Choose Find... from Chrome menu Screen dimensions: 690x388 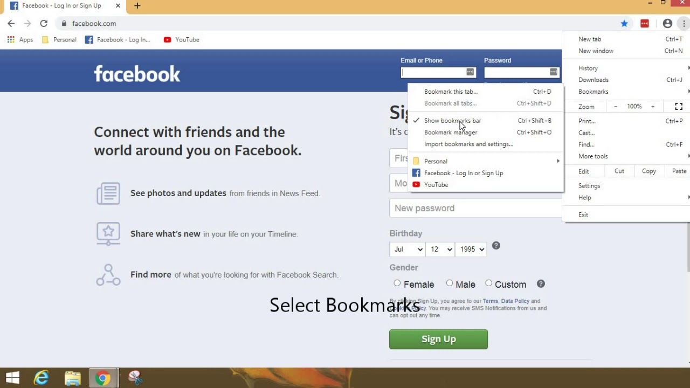[626, 144]
